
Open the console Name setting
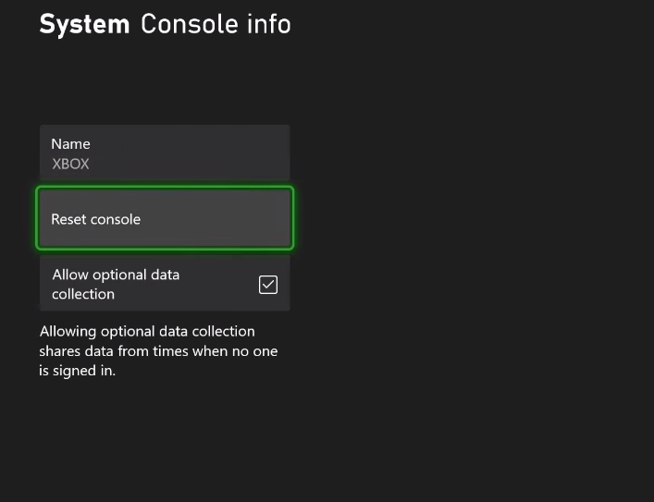click(165, 153)
